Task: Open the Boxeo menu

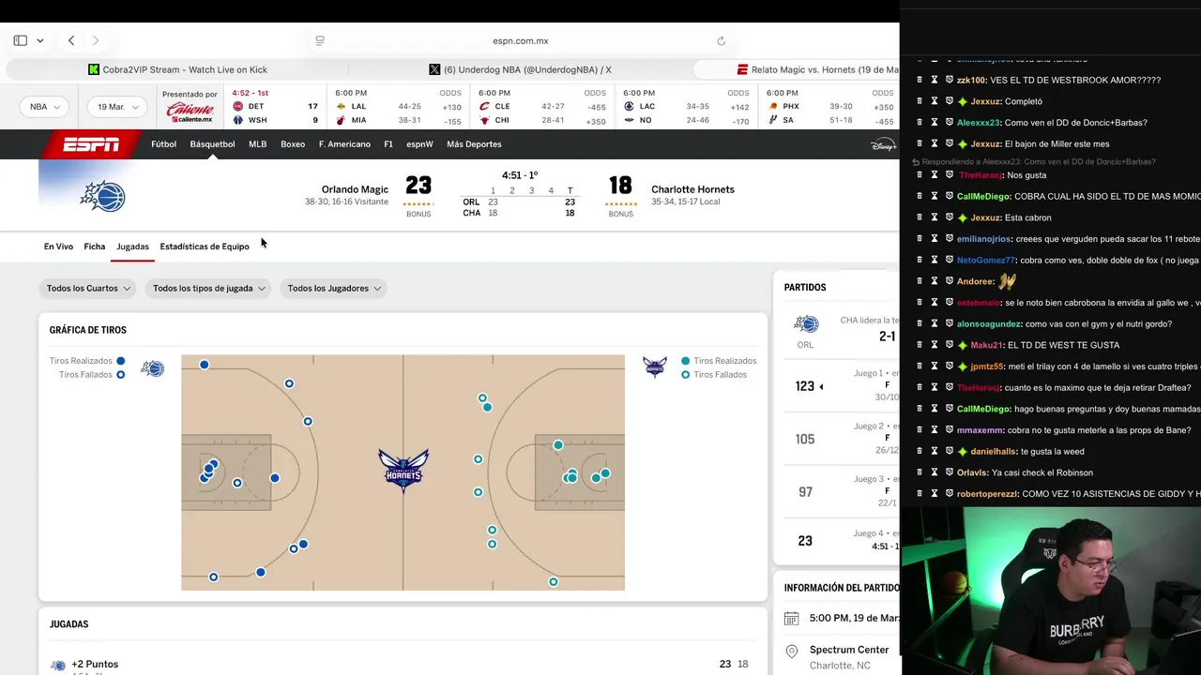Action: pyautogui.click(x=293, y=144)
